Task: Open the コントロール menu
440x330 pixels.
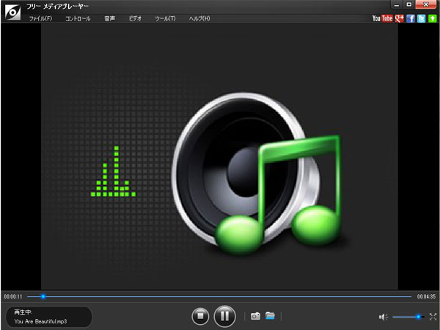Action: click(x=78, y=18)
